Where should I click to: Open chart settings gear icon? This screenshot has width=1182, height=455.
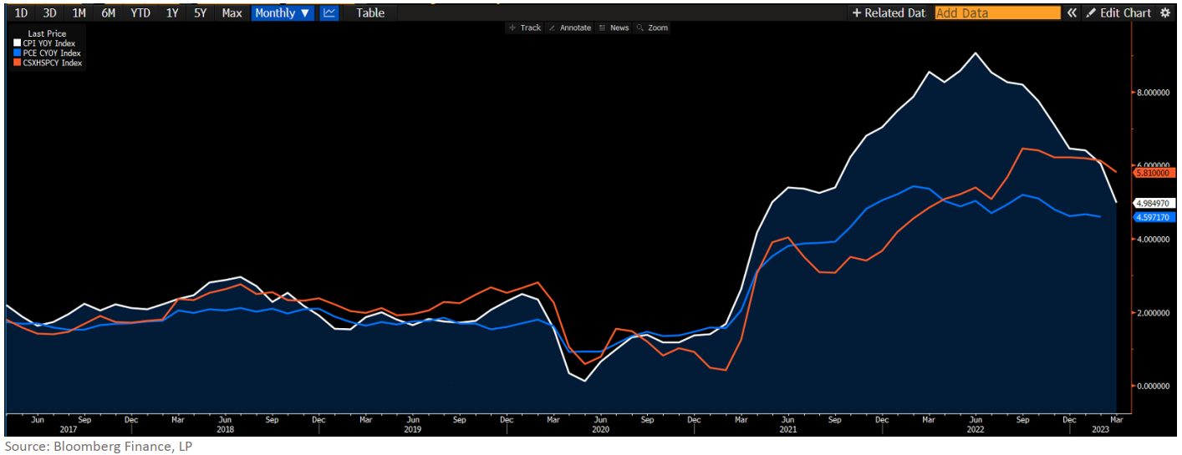[x=1165, y=13]
